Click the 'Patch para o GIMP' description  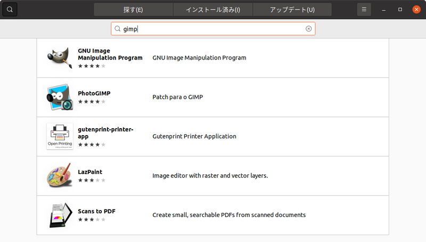(178, 97)
